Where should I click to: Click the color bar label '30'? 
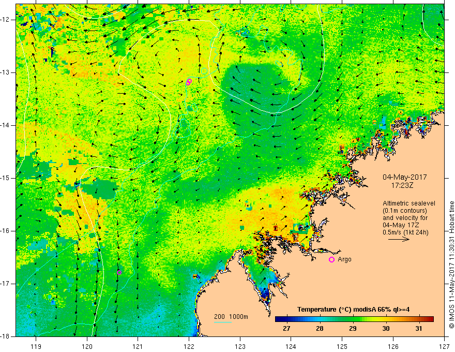tap(386, 329)
